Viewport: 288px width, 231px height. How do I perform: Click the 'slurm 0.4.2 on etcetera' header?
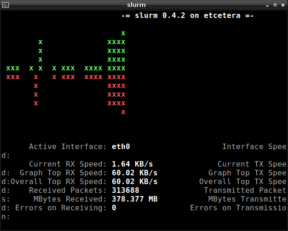pos(188,16)
